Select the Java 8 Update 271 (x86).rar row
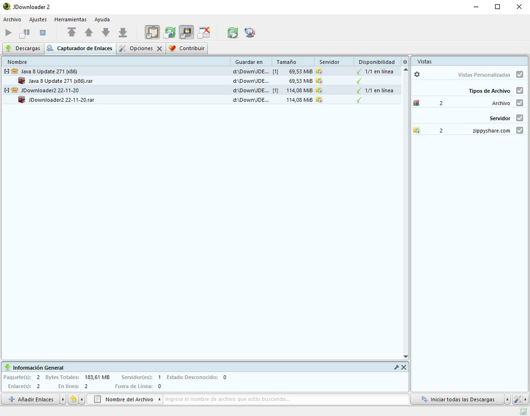This screenshot has height=416, width=530. 202,81
